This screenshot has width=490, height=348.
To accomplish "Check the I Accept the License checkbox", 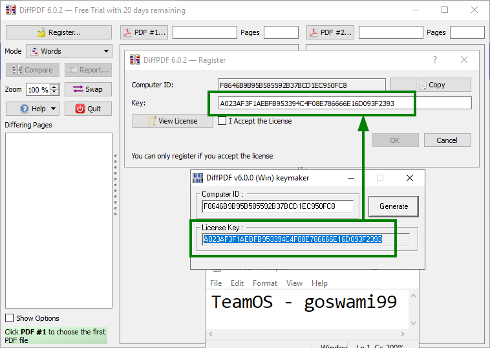I will (222, 121).
